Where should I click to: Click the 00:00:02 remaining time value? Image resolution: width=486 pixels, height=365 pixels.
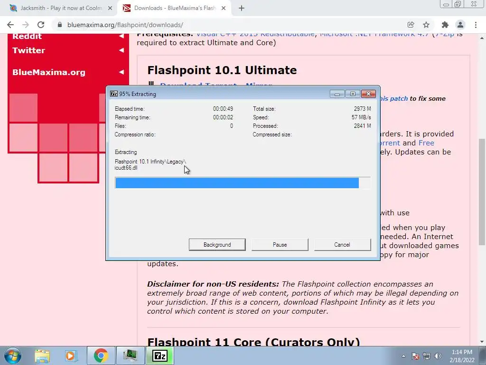coord(223,117)
